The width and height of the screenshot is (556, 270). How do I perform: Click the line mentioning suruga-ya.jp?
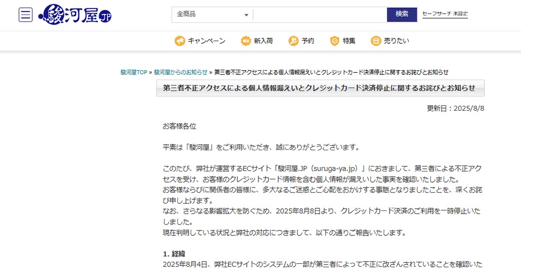(322, 168)
